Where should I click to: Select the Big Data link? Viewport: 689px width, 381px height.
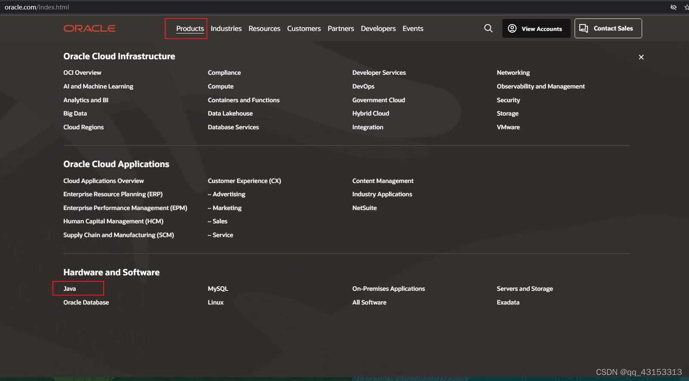[75, 113]
